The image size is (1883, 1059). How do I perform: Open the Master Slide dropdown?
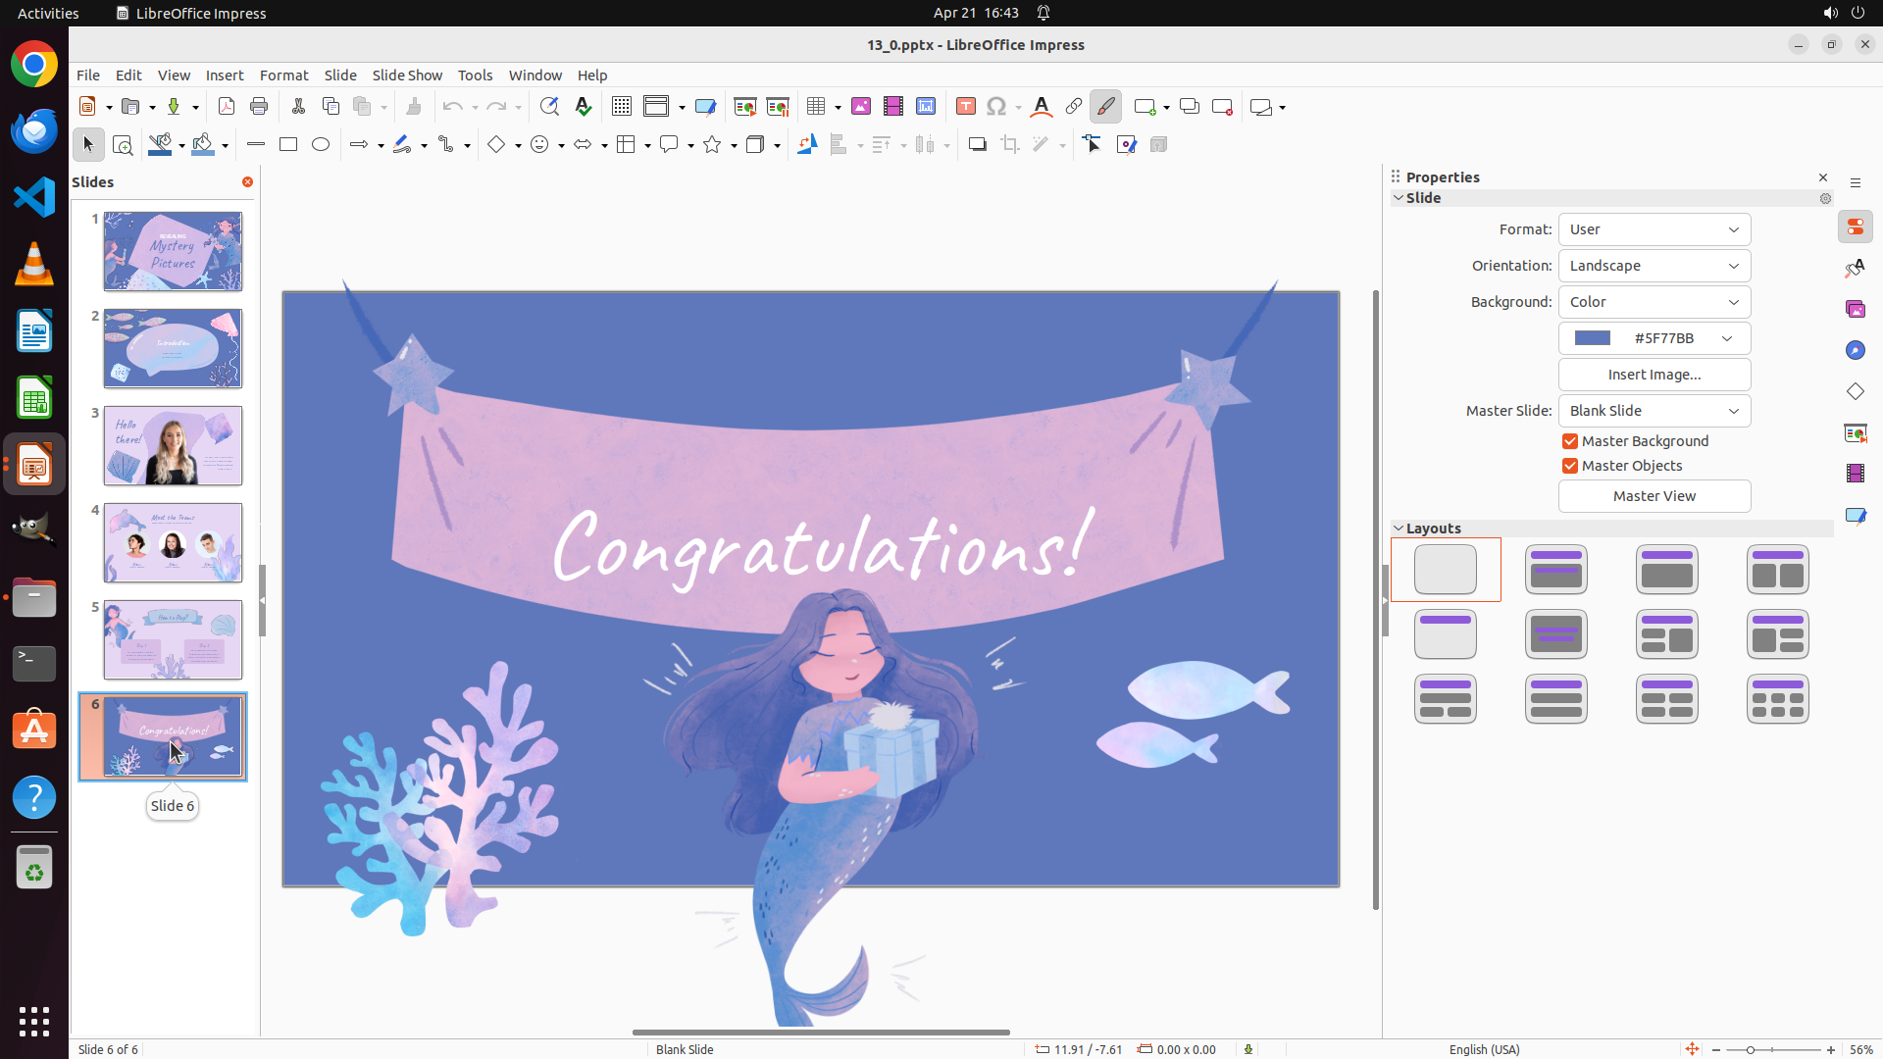1654,411
